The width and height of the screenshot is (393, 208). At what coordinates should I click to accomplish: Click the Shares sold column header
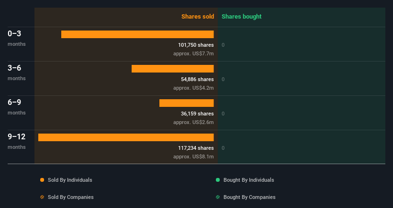(x=198, y=17)
